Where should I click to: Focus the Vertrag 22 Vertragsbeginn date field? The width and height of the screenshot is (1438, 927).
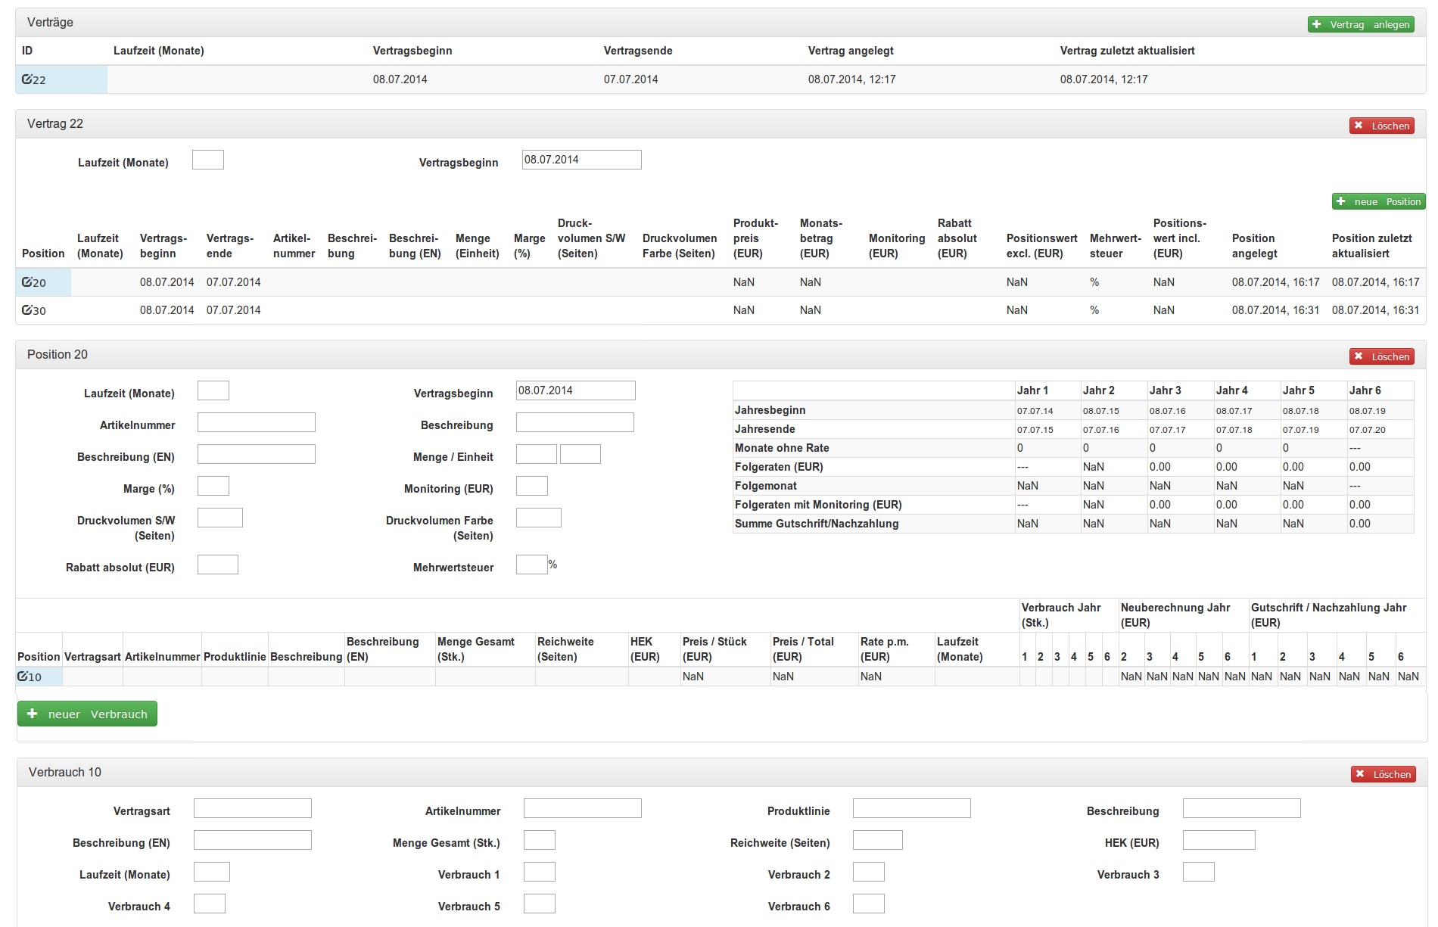pyautogui.click(x=581, y=160)
